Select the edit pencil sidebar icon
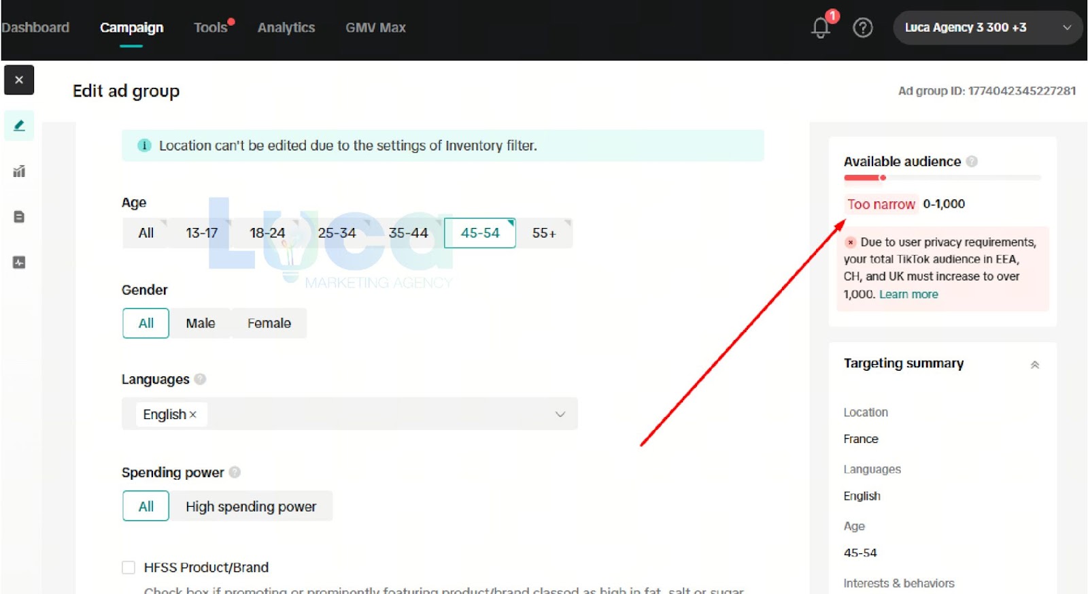 coord(19,125)
